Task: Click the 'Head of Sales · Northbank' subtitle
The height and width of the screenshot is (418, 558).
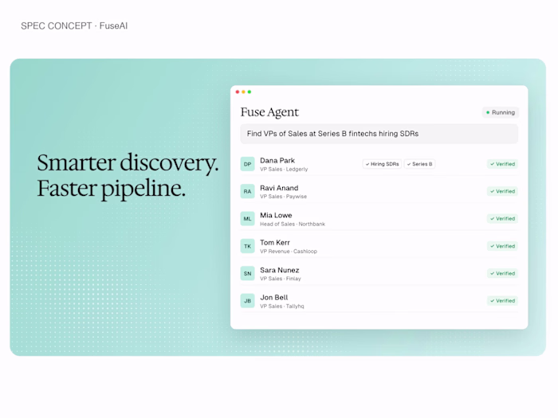Action: pos(293,224)
